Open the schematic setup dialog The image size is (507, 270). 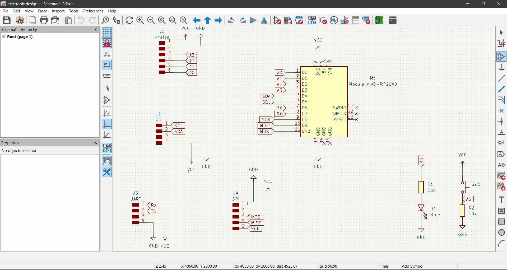click(20, 20)
